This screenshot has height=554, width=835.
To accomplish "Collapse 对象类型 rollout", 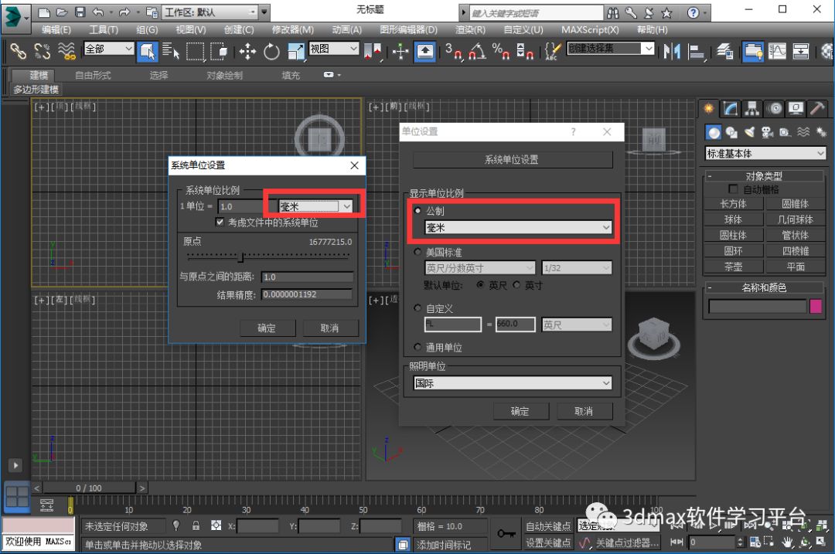I will [x=764, y=175].
